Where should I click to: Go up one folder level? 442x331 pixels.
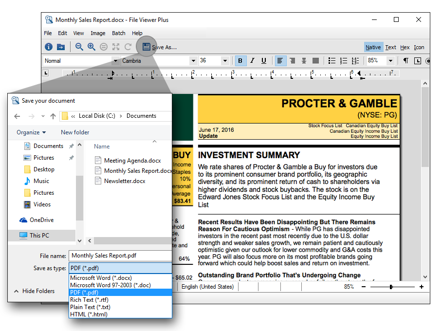pos(53,116)
